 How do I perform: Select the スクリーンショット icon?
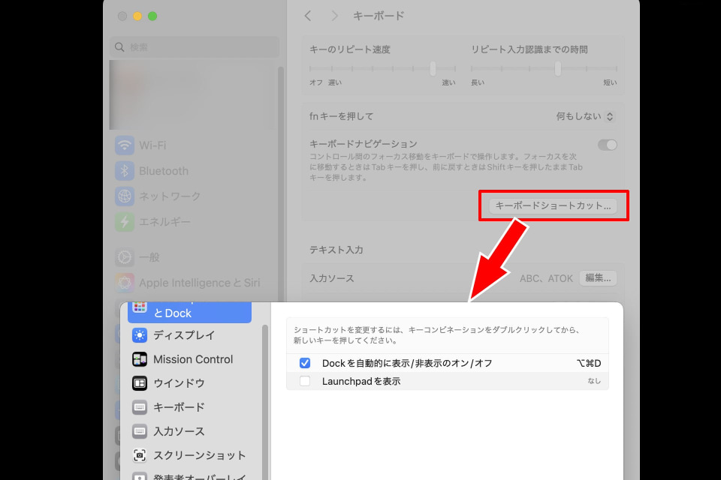pyautogui.click(x=140, y=455)
